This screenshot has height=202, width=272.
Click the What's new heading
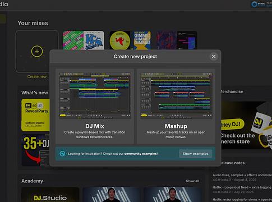35,93
